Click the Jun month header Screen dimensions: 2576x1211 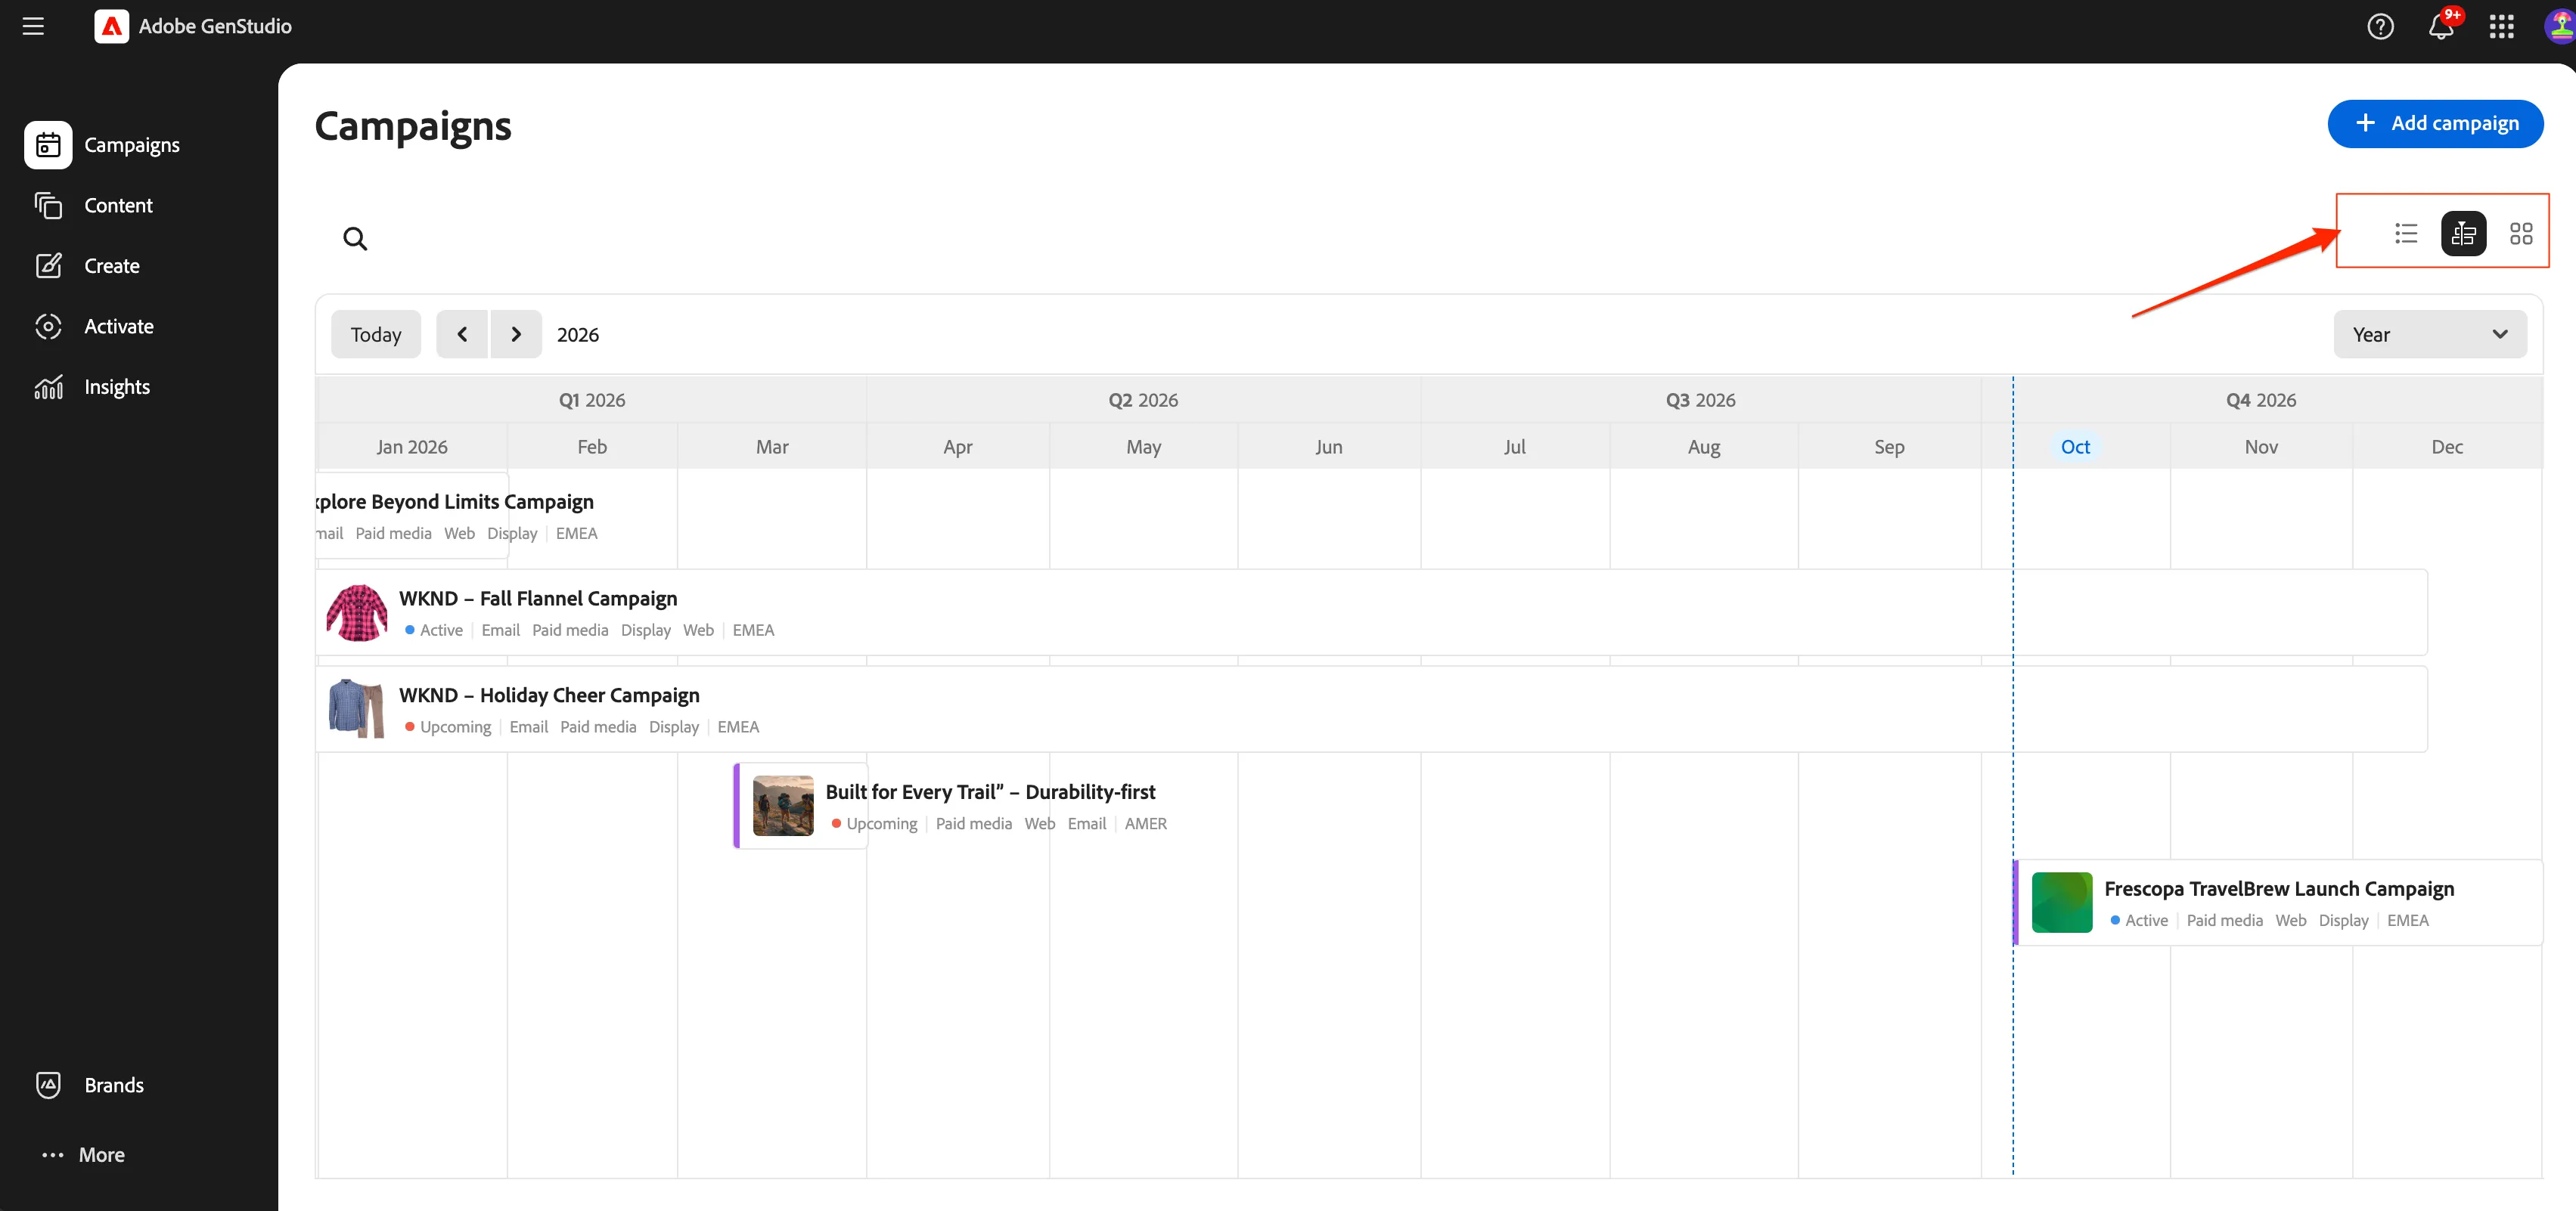click(x=1328, y=447)
